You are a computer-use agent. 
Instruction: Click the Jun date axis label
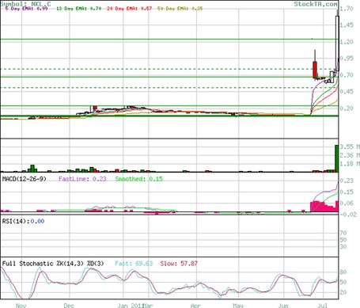click(283, 306)
